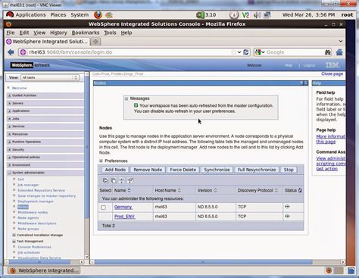
Task: Open Job manager in the navigation tree
Action: click(28, 185)
